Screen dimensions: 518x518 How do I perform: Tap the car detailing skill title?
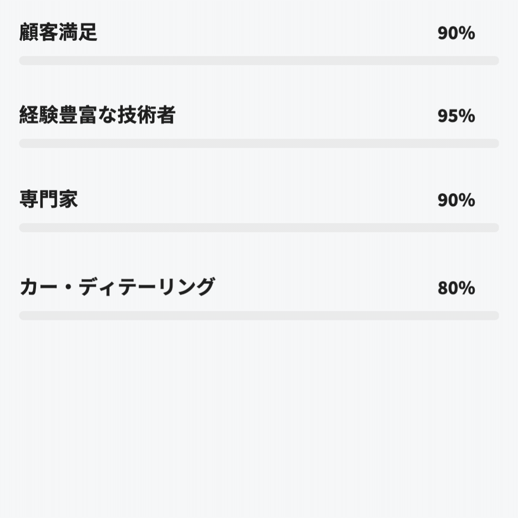click(117, 287)
